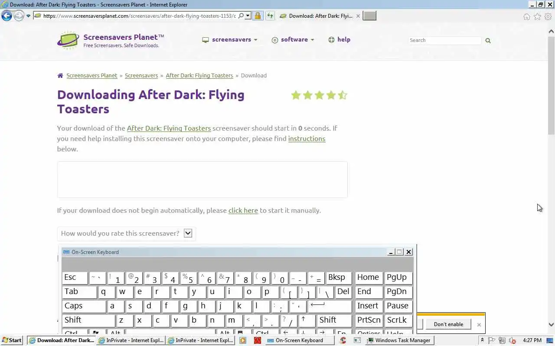Click the up arrow key on keyboard
The image size is (555, 346).
pos(307,320)
